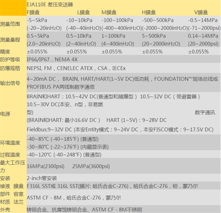Click the value '25MPa(3600psi)'
Viewport: 221px width, 213px height.
[91, 166]
